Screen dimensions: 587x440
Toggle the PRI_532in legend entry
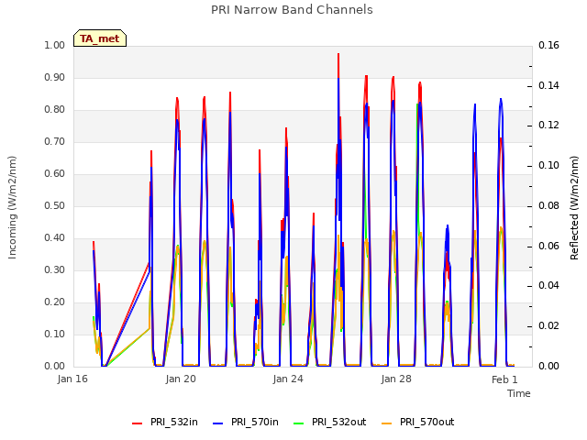tap(165, 422)
